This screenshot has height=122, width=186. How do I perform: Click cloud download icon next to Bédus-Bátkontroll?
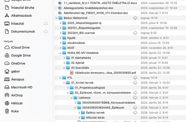135,18
